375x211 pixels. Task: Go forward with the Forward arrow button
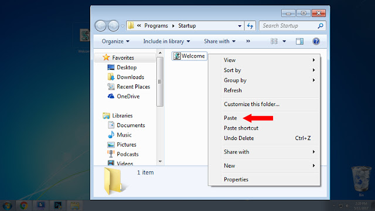(x=113, y=26)
